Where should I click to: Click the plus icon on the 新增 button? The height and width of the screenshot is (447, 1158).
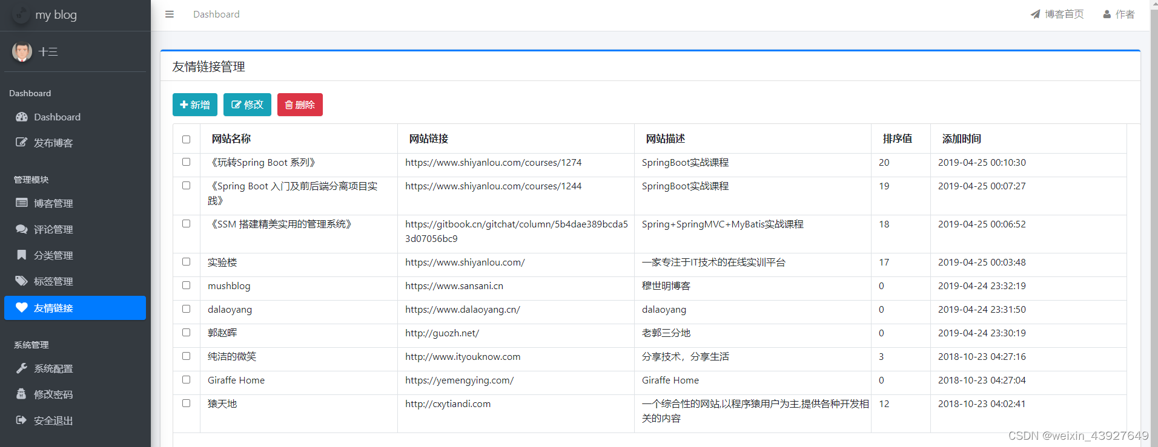(184, 105)
